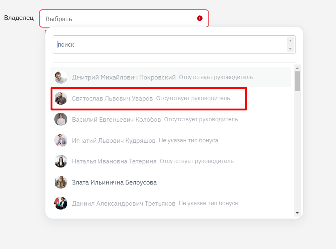Select Даниил Александрович Третьяков
The width and height of the screenshot is (336, 249).
pos(171,203)
